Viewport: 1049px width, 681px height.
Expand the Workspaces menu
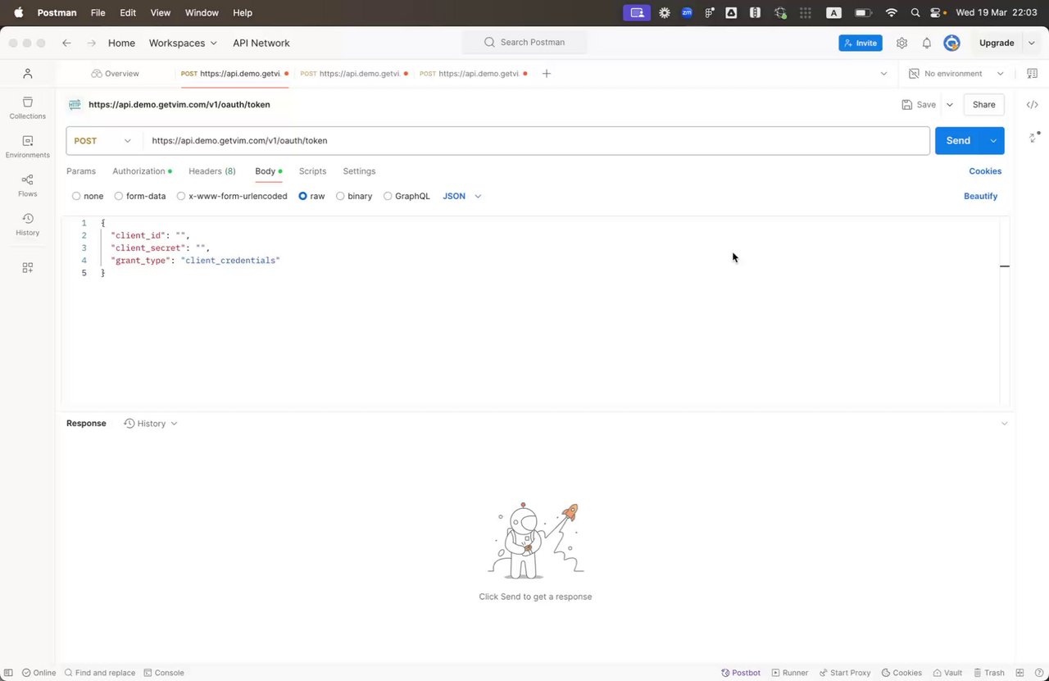coord(183,43)
